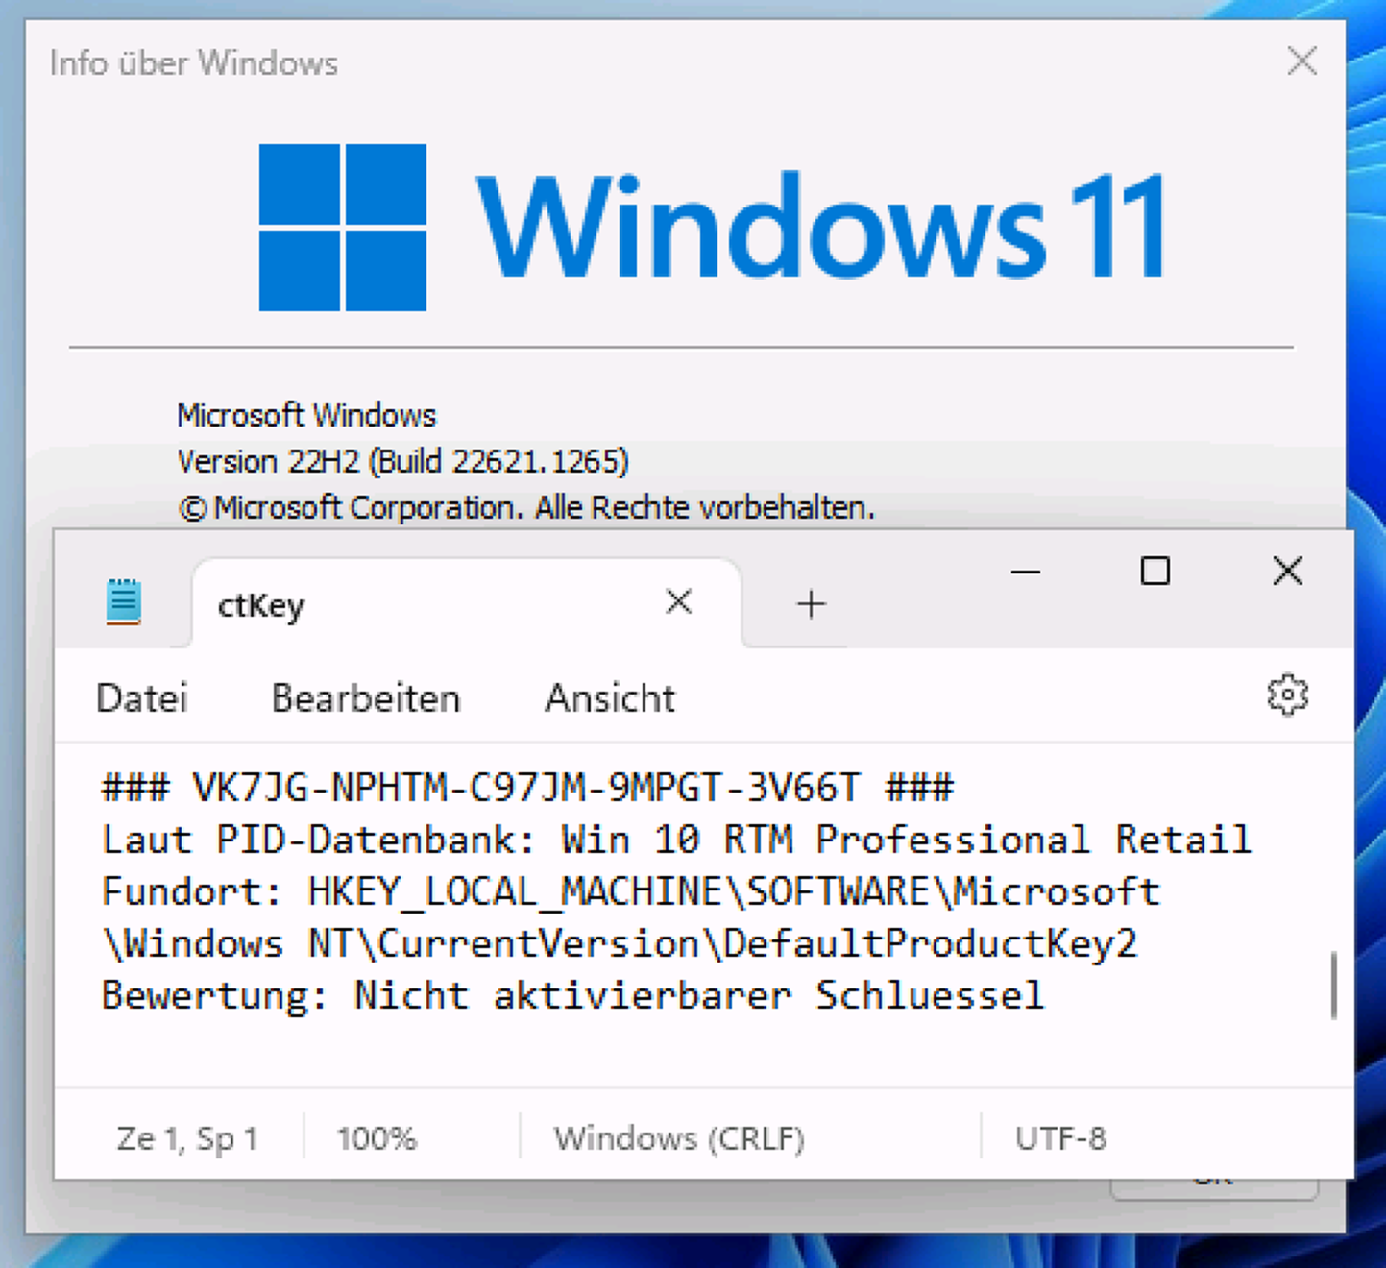This screenshot has width=1386, height=1268.
Task: Click the Notepad app icon in title bar
Action: point(124,602)
